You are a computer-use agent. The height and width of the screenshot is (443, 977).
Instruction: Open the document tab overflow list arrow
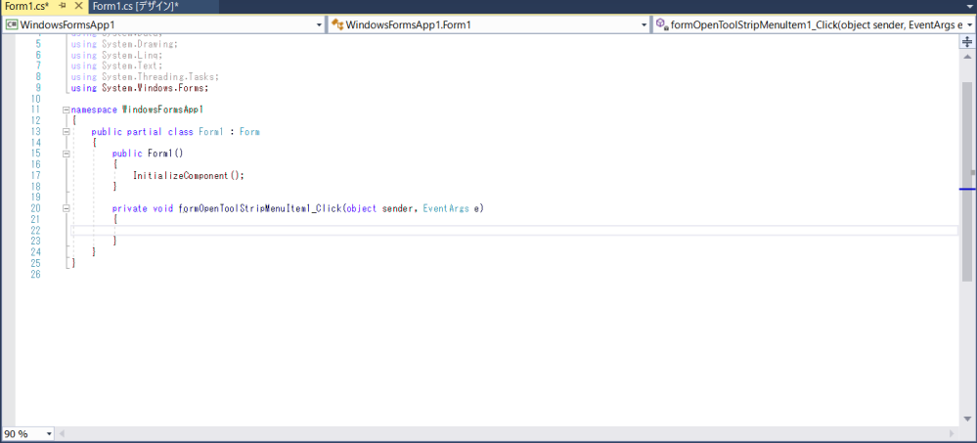coord(970,6)
